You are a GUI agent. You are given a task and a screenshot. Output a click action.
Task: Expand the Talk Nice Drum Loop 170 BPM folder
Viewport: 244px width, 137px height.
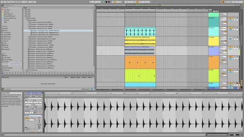[28, 45]
